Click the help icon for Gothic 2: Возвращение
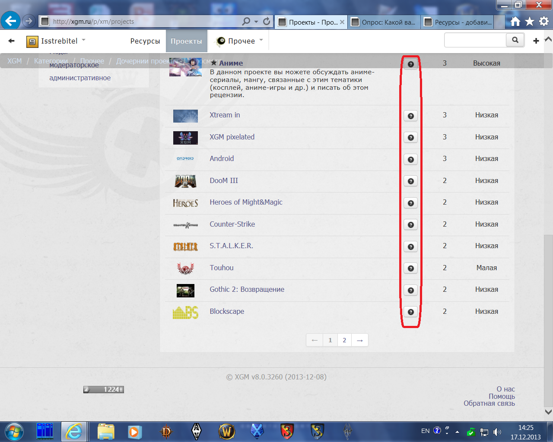 (x=410, y=290)
